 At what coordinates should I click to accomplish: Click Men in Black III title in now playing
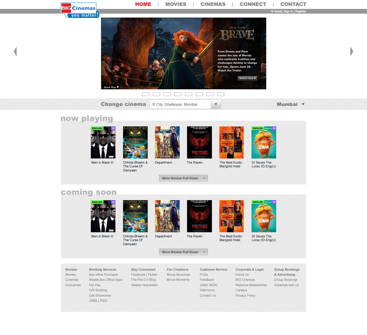[102, 163]
